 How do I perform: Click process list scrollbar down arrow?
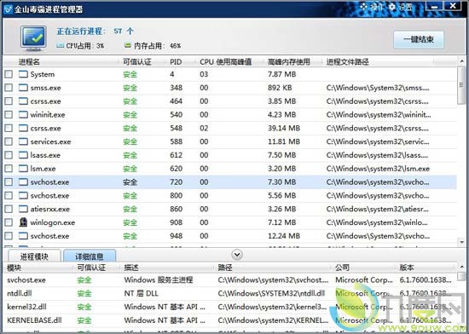pos(462,241)
